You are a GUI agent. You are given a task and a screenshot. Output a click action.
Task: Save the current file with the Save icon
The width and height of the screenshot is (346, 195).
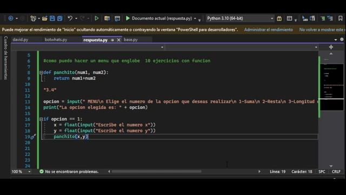(x=52, y=18)
